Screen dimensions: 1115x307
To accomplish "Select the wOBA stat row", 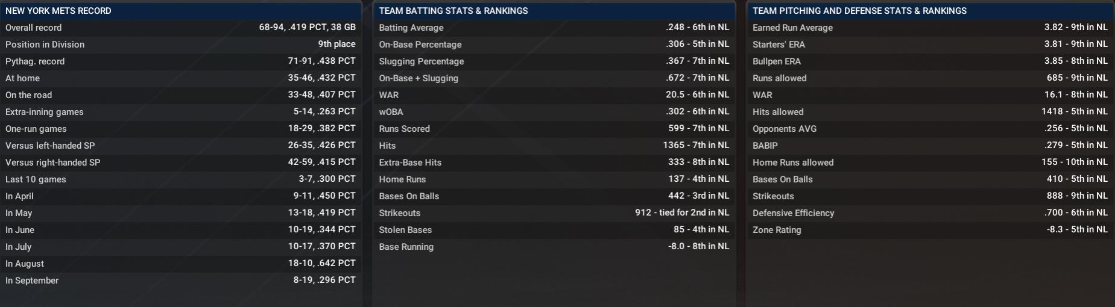I will pos(554,112).
